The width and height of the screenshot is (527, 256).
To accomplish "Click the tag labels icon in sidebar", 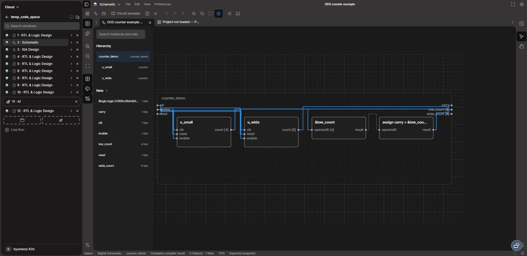I will tap(88, 89).
